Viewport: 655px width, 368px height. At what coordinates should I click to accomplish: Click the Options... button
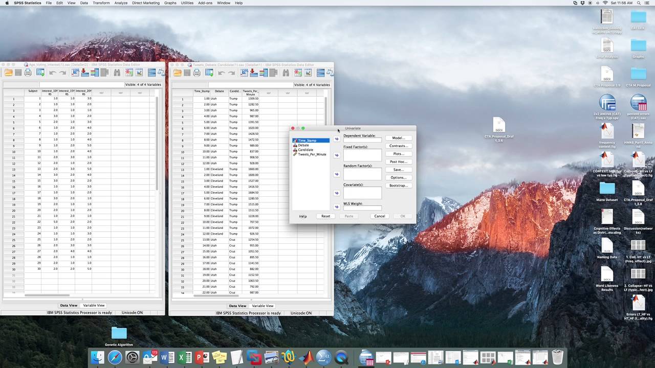pyautogui.click(x=398, y=177)
